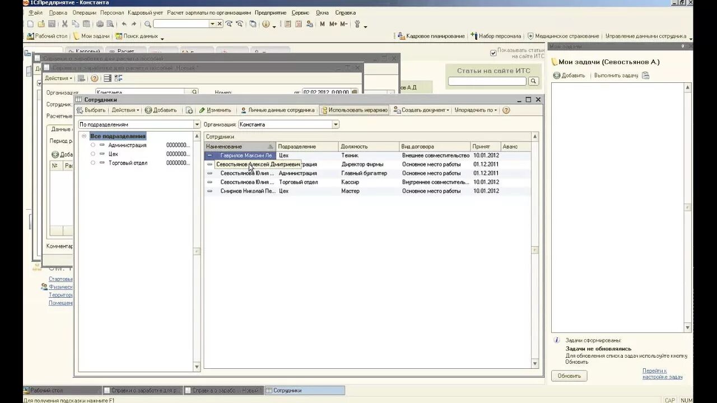Screen dimensions: 717x403
Task: Expand the По подразделениям combo box
Action: pos(197,125)
